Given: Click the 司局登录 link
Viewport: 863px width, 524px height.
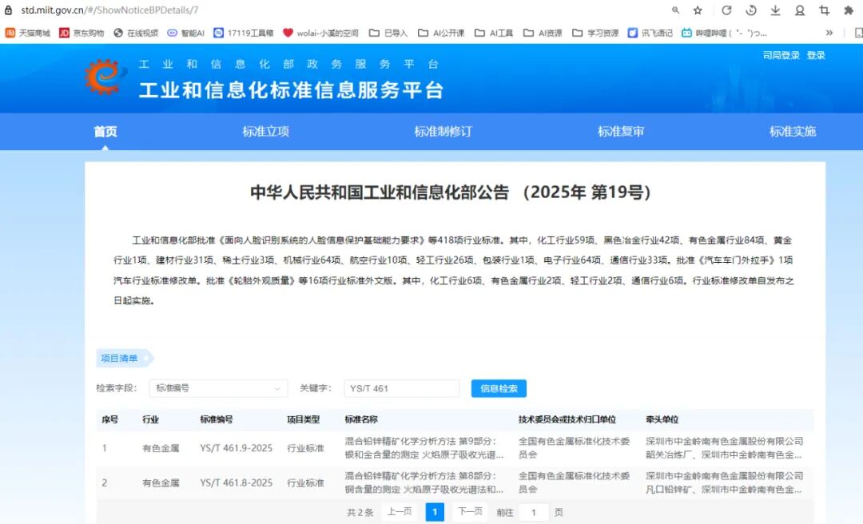Looking at the screenshot, I should coord(781,55).
